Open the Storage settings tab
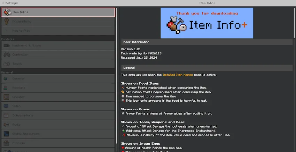 tap(58, 143)
